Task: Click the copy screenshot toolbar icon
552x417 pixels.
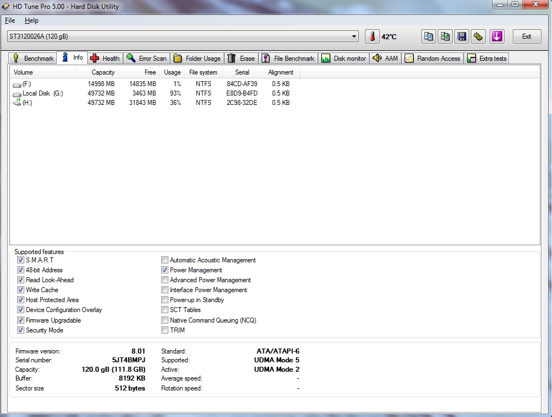Action: tap(445, 36)
